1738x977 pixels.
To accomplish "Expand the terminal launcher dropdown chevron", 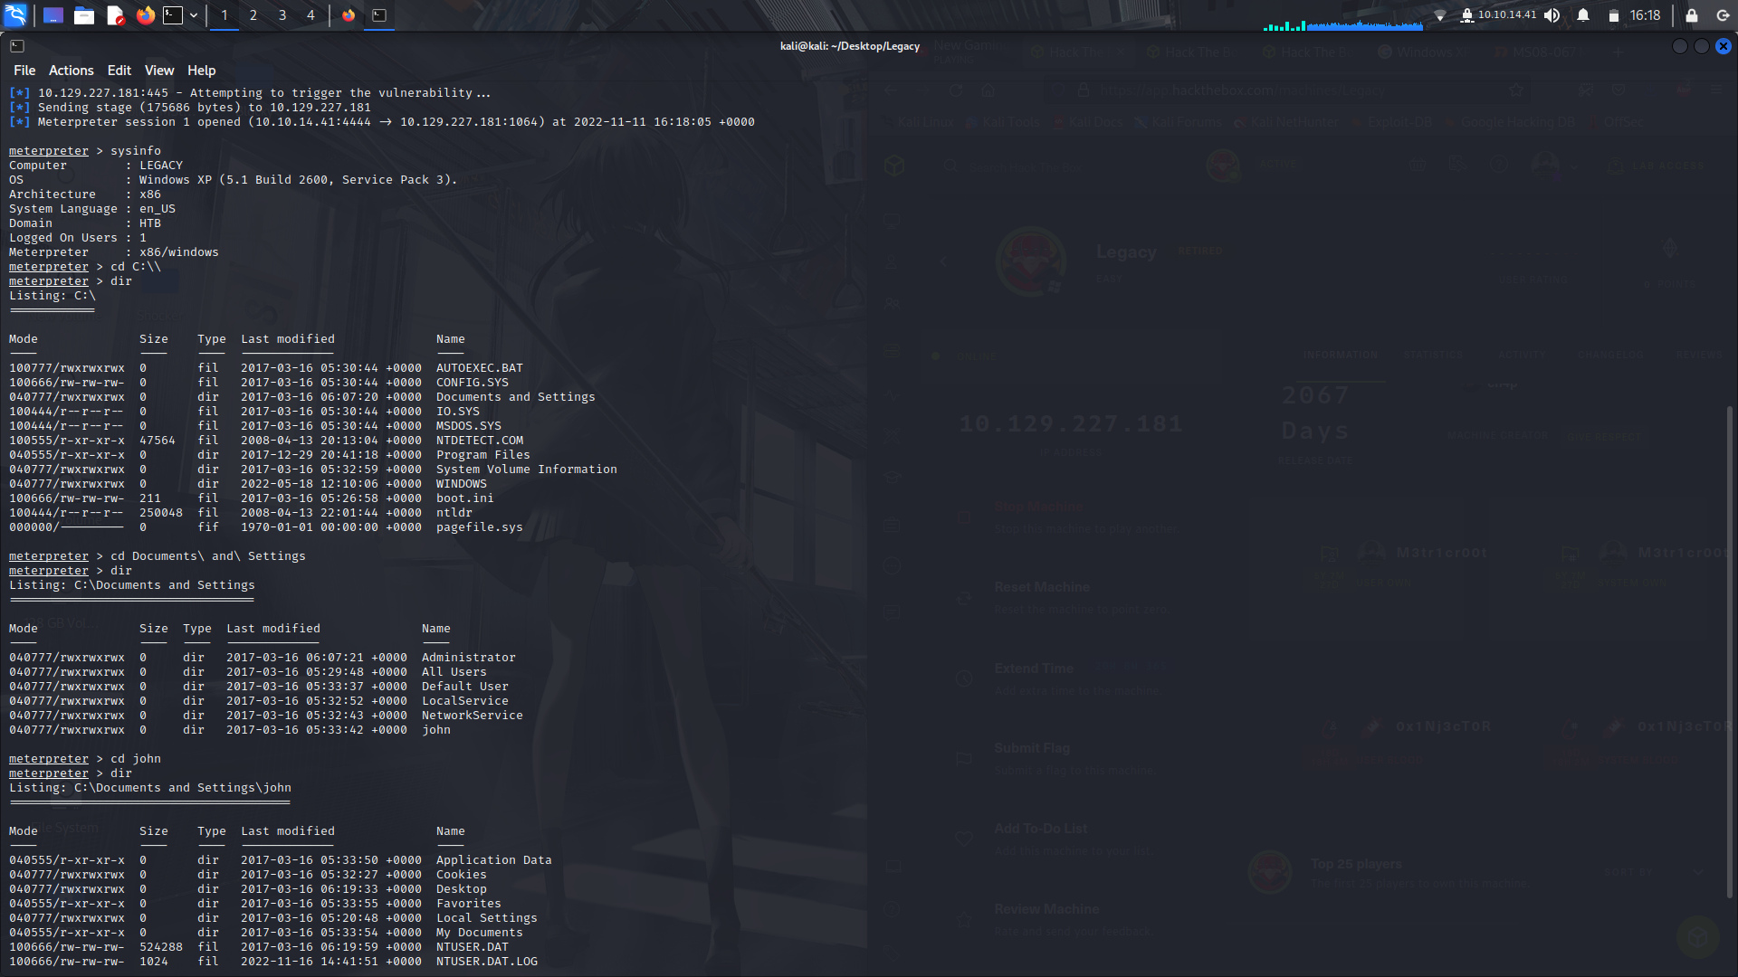I will tap(193, 15).
